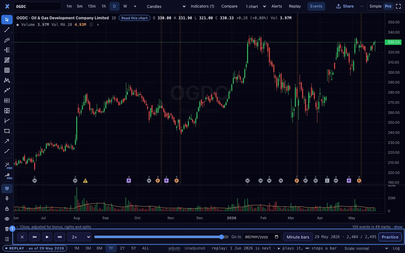
Task: Activate the rectangle shape tool
Action: click(x=7, y=131)
